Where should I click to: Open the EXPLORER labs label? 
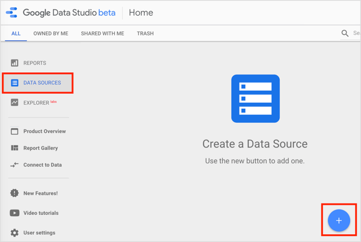click(40, 102)
